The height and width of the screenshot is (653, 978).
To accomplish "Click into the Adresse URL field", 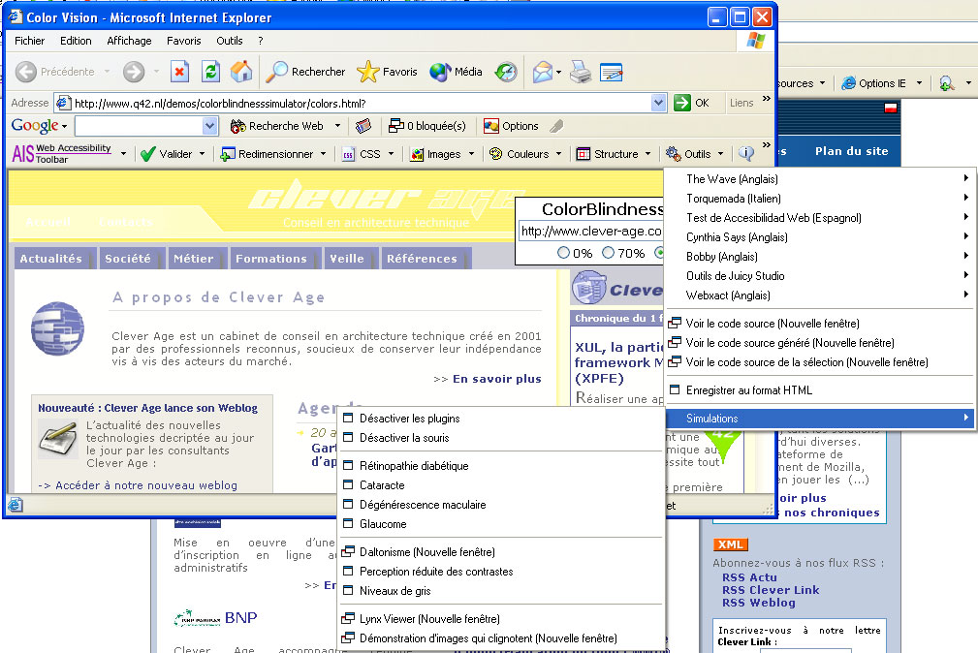I will tap(362, 103).
